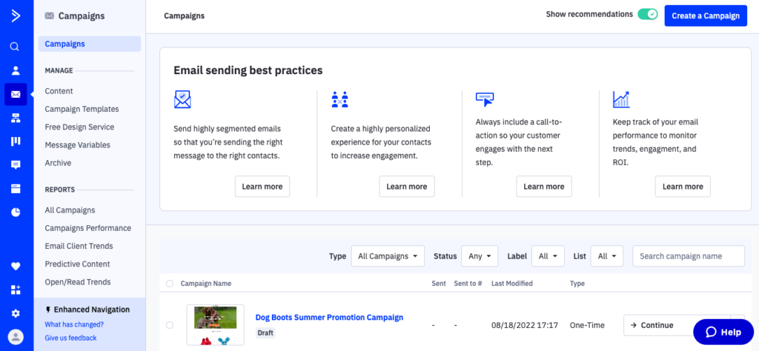The image size is (759, 351).
Task: Tick the select-all checkbox in table header
Action: tap(170, 284)
